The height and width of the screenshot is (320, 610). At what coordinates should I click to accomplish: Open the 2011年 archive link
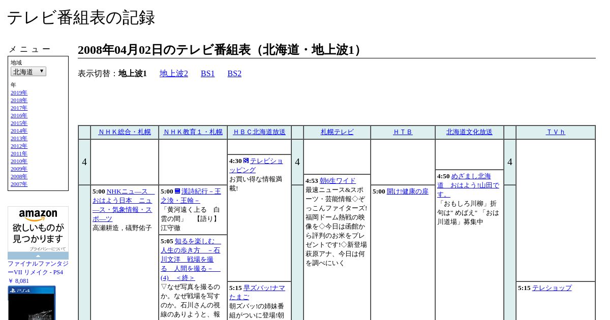pos(19,153)
